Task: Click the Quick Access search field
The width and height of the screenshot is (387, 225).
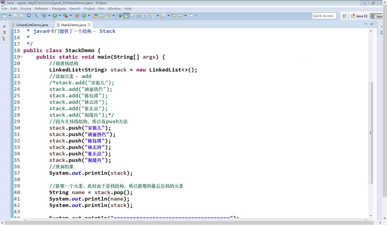Action: point(324,16)
